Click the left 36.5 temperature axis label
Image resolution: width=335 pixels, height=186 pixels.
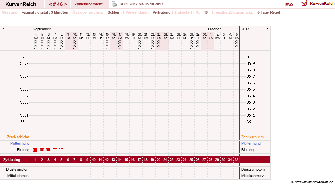click(x=24, y=89)
